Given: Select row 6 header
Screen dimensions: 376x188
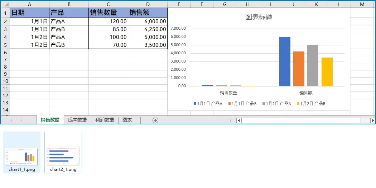Looking at the screenshot, I should pos(5,53).
